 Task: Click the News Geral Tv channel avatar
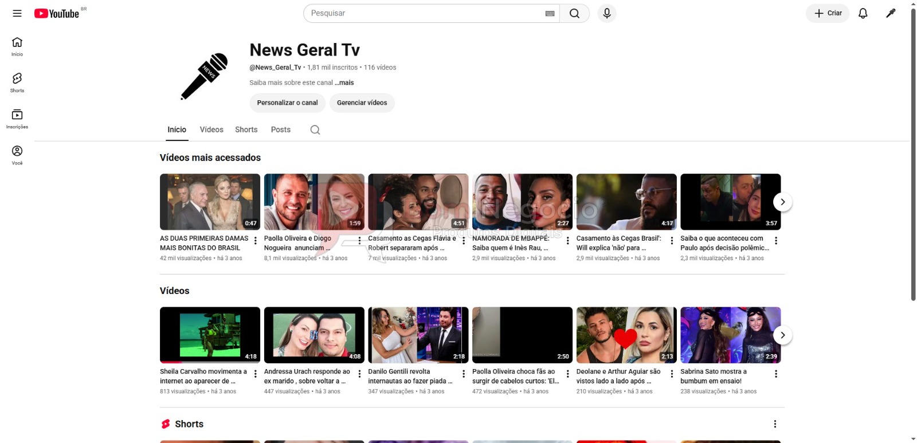click(205, 76)
